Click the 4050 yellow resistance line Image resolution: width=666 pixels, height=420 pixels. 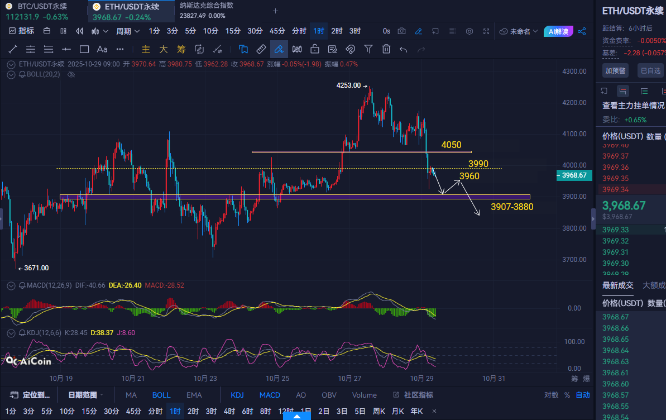[361, 151]
